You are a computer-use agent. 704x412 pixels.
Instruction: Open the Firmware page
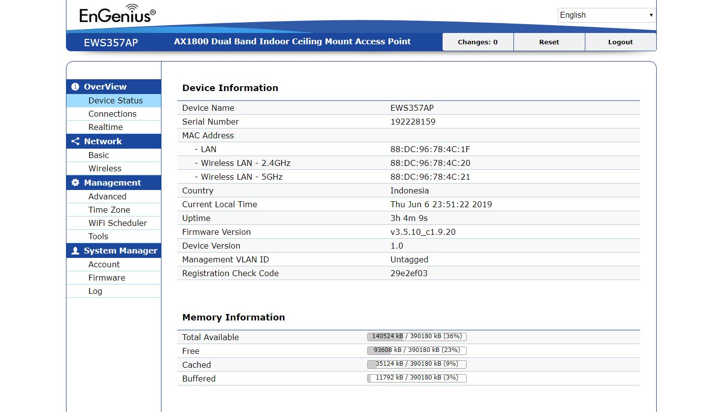[x=114, y=278]
